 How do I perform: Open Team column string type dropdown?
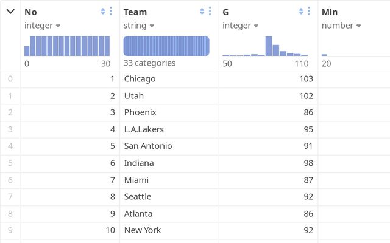[138, 26]
